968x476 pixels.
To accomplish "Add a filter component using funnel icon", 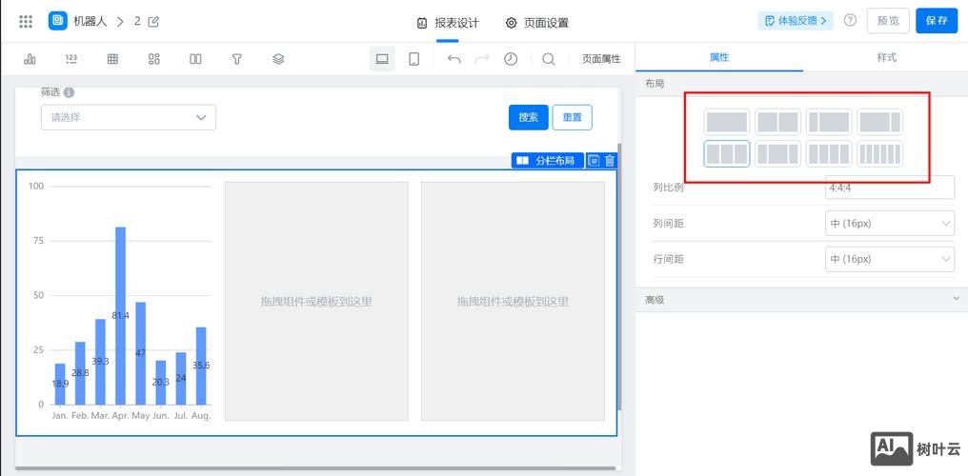I will click(236, 59).
